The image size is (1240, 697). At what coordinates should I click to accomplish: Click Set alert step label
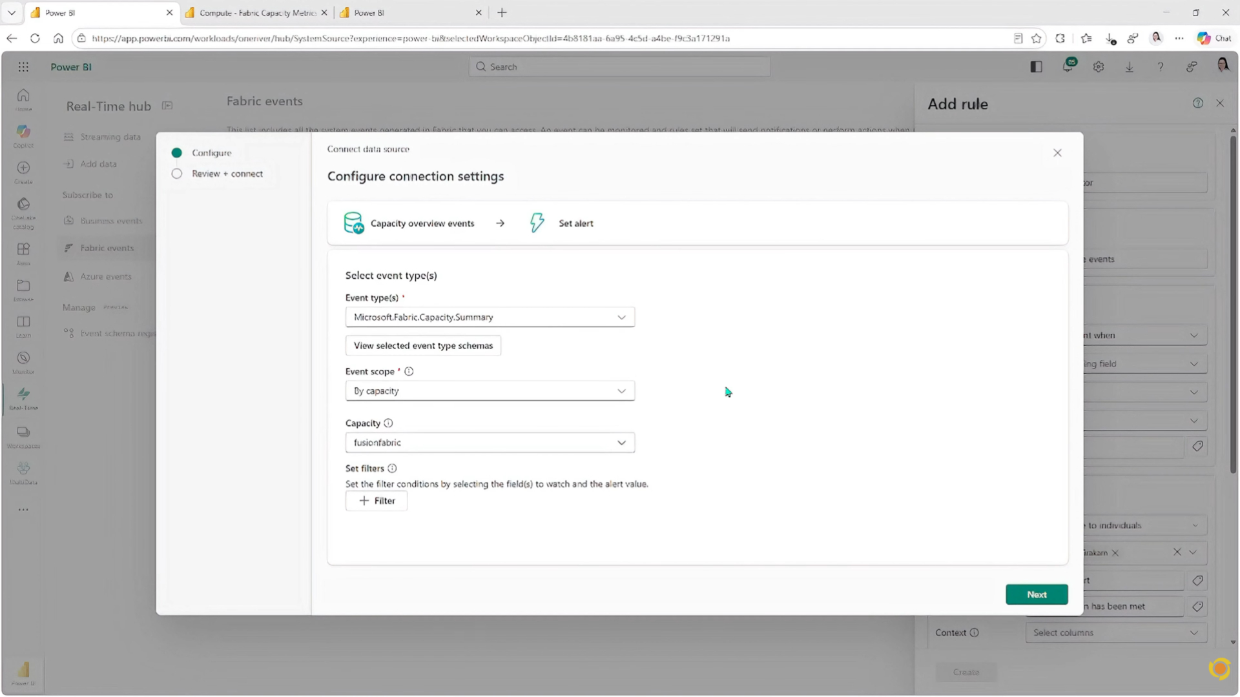(575, 223)
